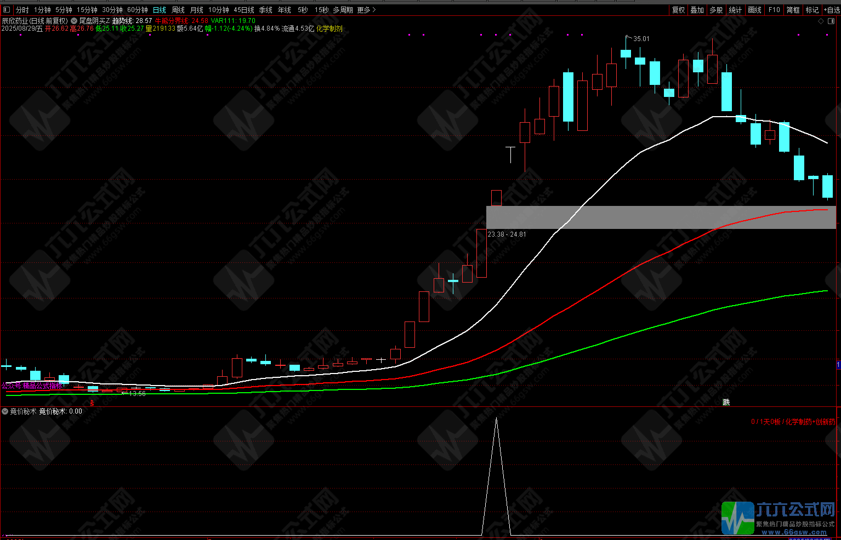The height and width of the screenshot is (540, 841).
Task: Click the 复权 button
Action: coord(678,10)
